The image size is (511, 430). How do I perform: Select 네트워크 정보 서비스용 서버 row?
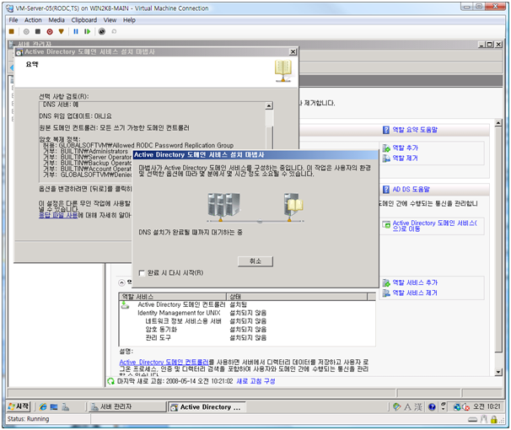(247, 321)
